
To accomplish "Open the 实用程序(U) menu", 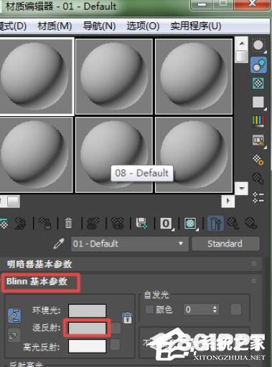I will (196, 26).
